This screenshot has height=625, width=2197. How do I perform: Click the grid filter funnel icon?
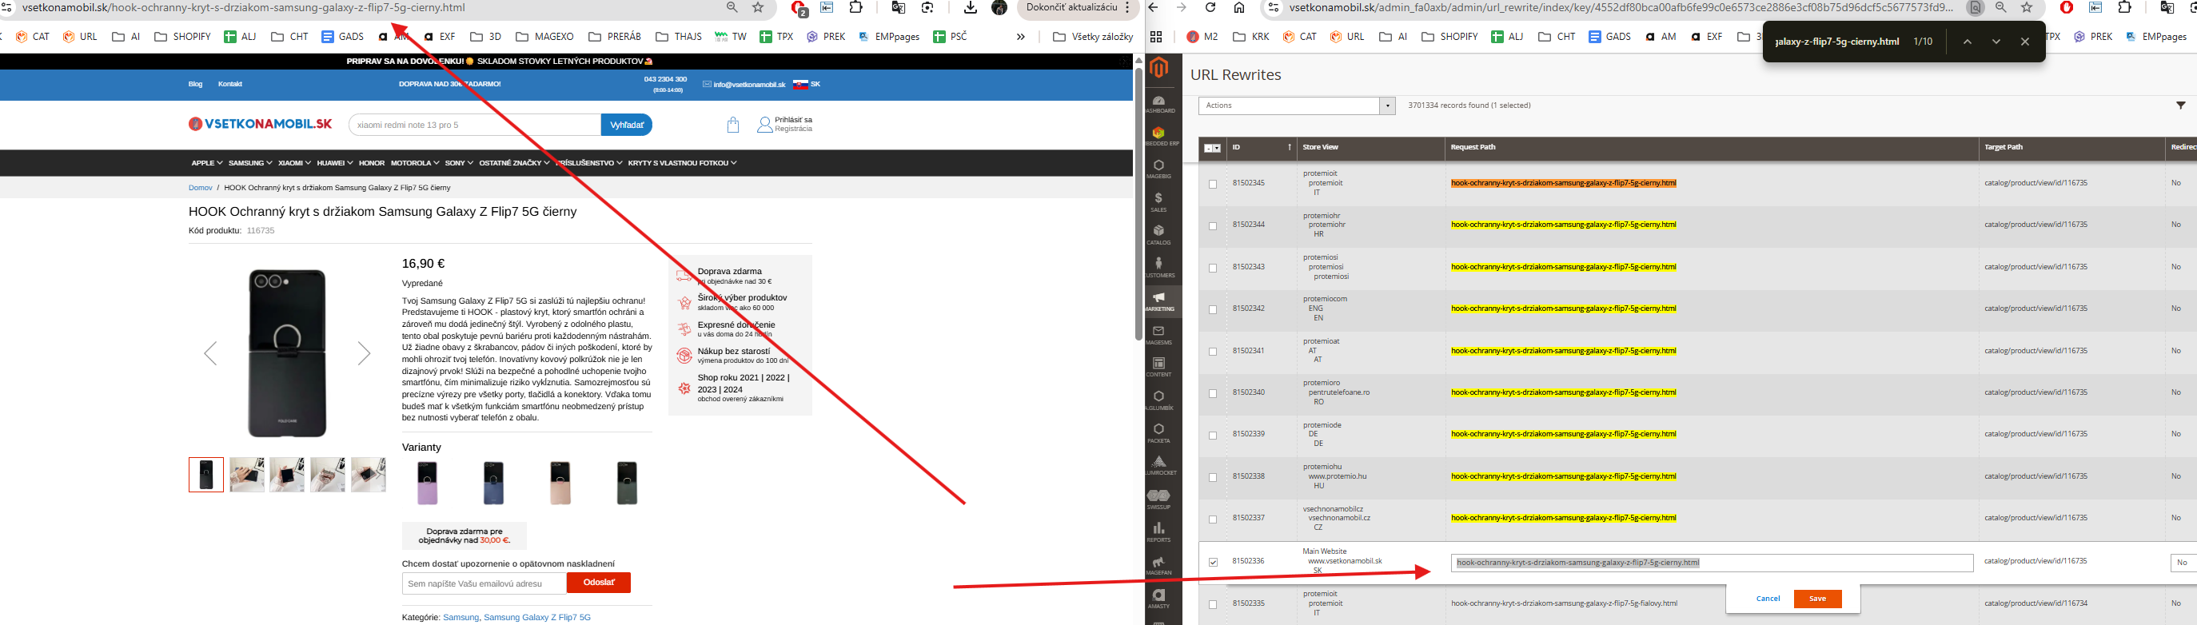[2181, 105]
